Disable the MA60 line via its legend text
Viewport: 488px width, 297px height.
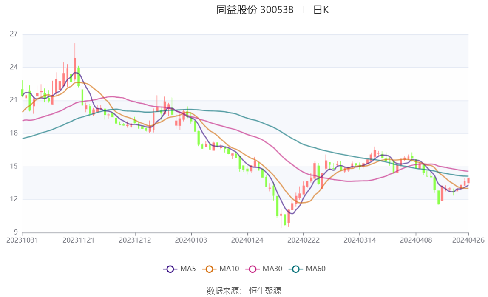(316, 269)
